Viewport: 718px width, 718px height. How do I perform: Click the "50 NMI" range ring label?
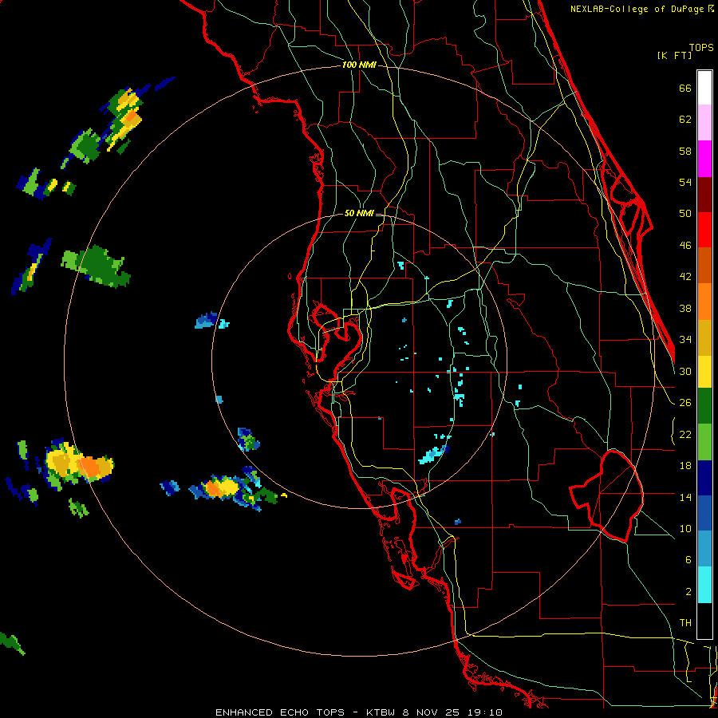click(x=359, y=213)
